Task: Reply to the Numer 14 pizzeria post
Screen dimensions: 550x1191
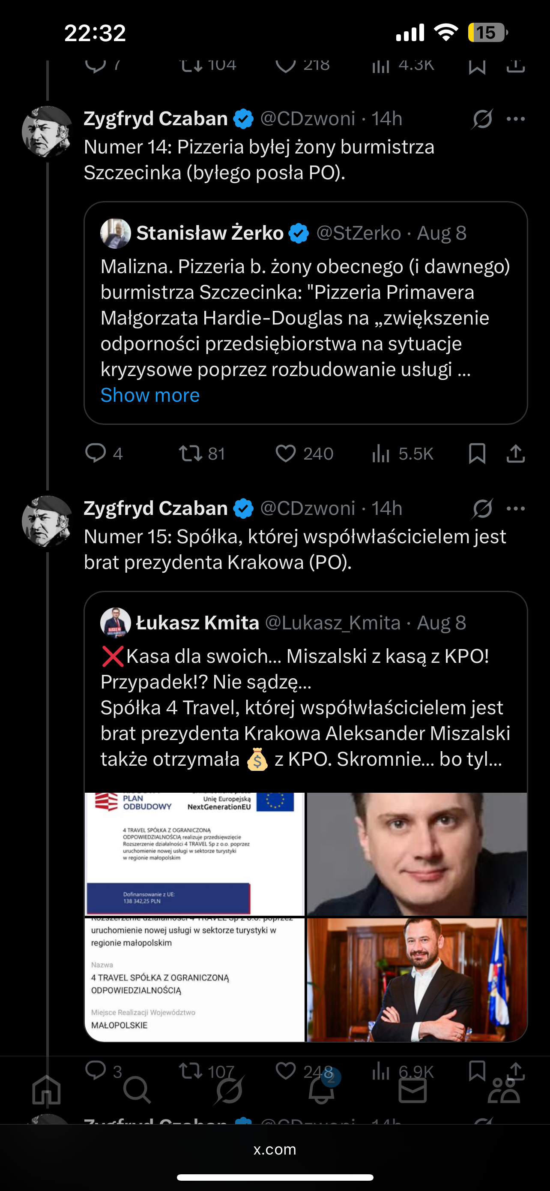Action: 96,453
